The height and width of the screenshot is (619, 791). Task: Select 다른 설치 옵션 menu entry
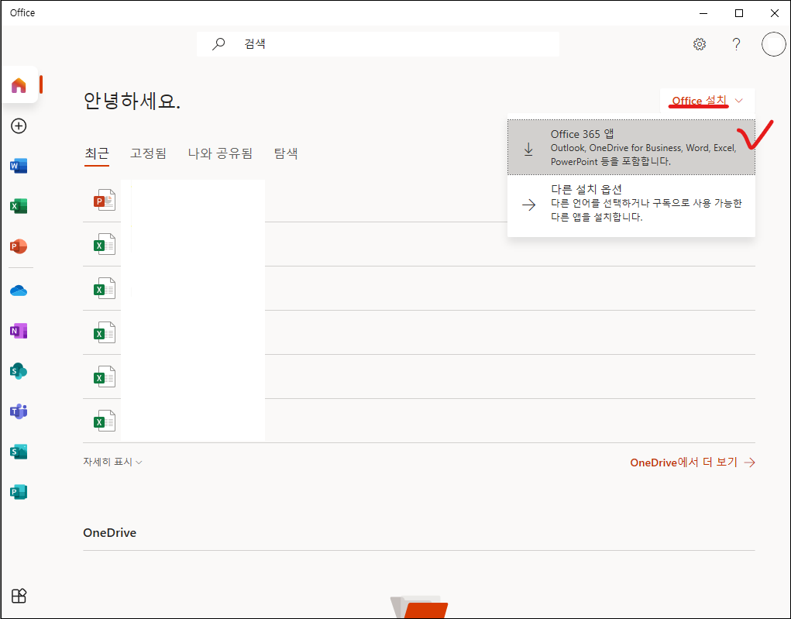pyautogui.click(x=631, y=203)
